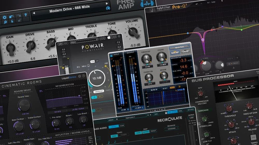Click Free Amp redo arrow icon
259x145 pixels.
[x=18, y=16]
